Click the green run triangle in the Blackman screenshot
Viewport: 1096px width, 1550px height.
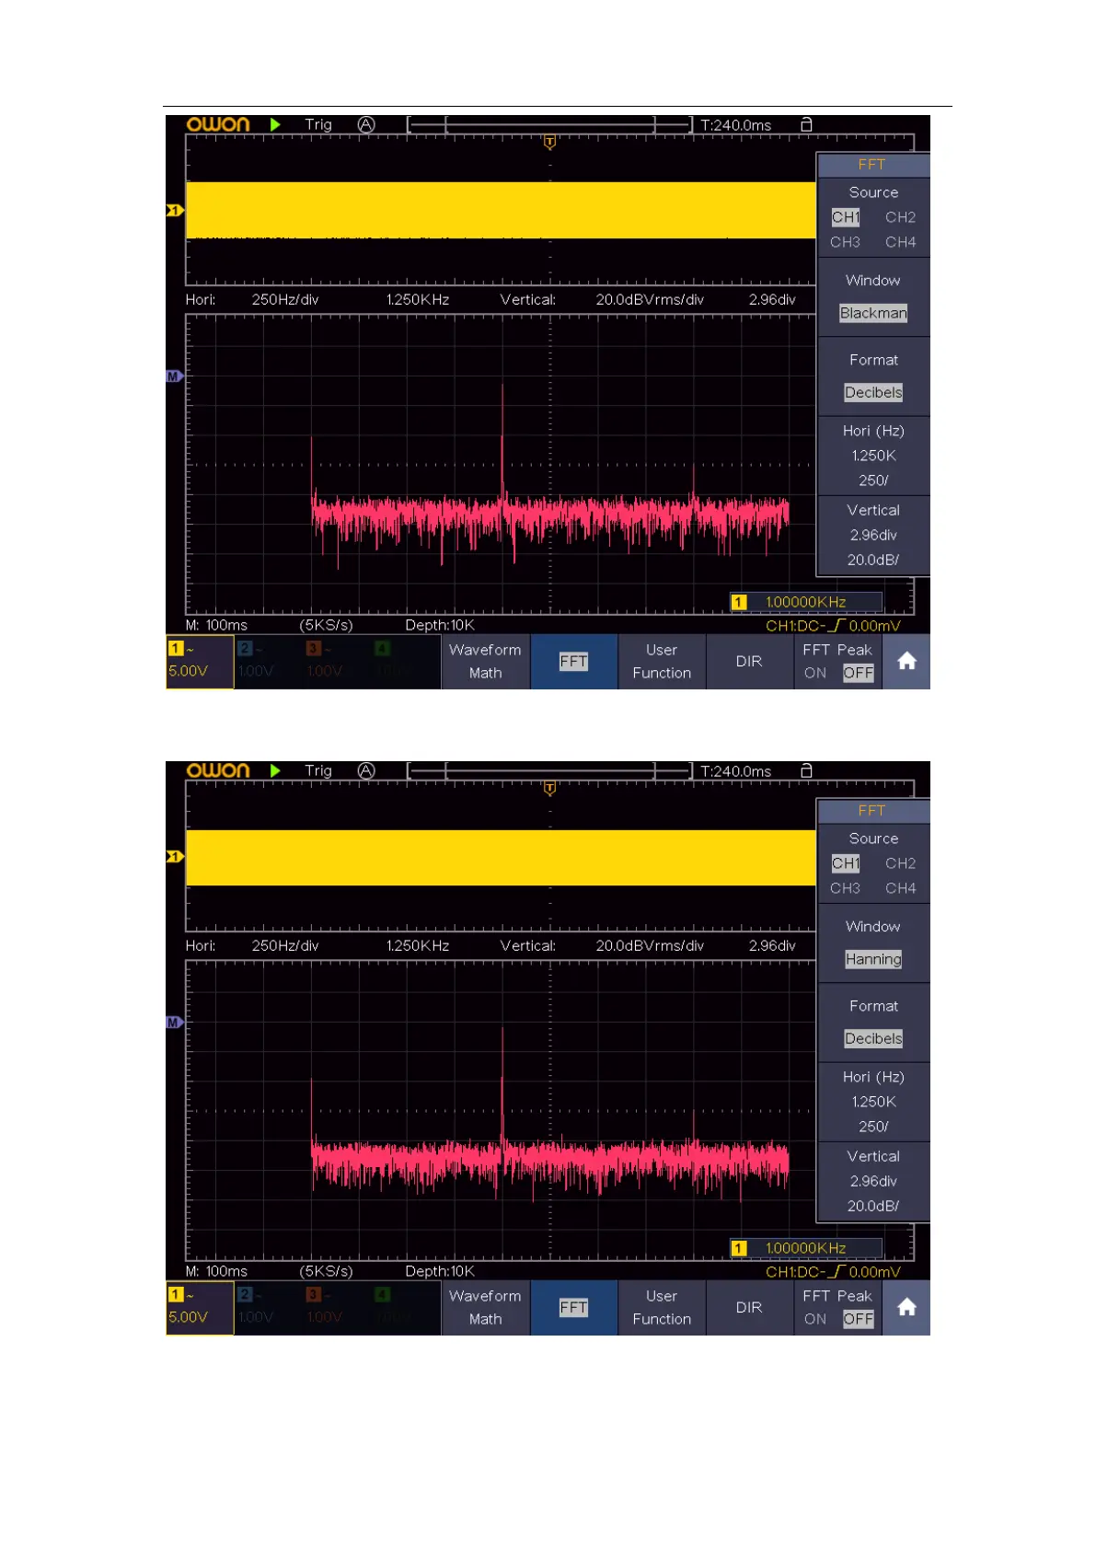[275, 124]
